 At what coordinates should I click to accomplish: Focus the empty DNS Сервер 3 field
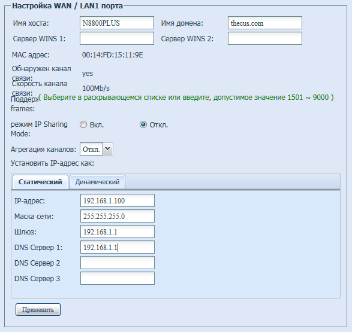(x=118, y=278)
